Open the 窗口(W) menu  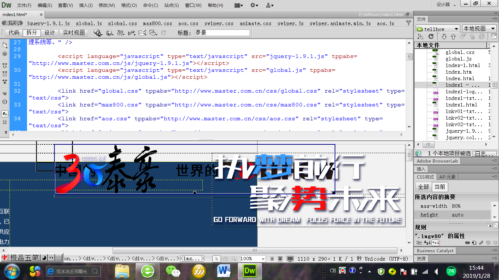(193, 5)
